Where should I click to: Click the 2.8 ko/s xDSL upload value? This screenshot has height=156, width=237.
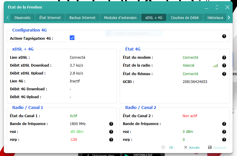pyautogui.click(x=76, y=73)
